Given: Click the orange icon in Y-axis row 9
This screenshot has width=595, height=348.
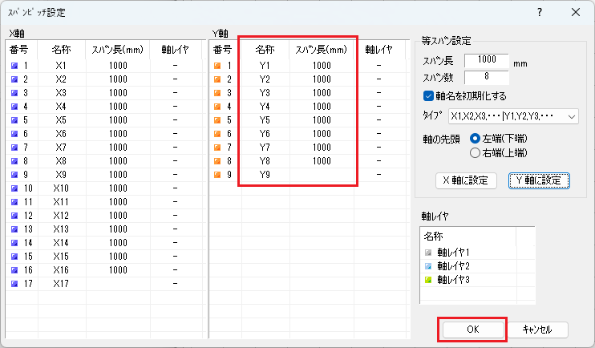Looking at the screenshot, I should point(217,175).
